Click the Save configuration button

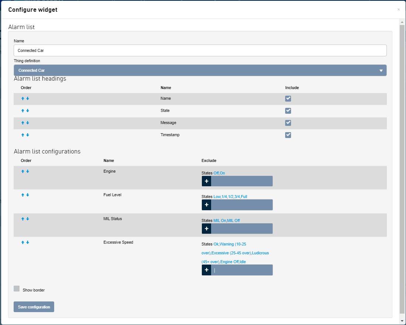point(34,307)
